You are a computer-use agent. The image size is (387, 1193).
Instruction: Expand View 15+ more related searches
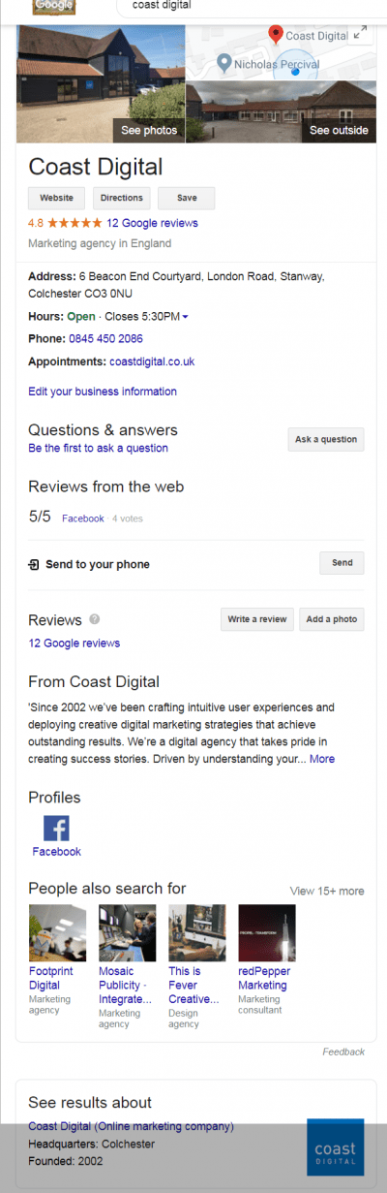coord(327,891)
